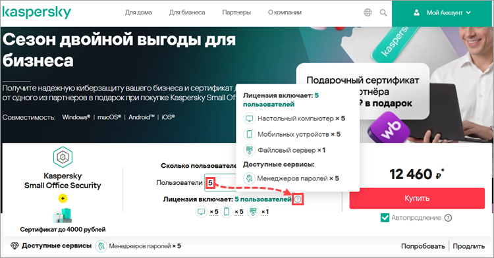Toggle the Автопродление checkbox
The height and width of the screenshot is (258, 494).
tap(385, 217)
